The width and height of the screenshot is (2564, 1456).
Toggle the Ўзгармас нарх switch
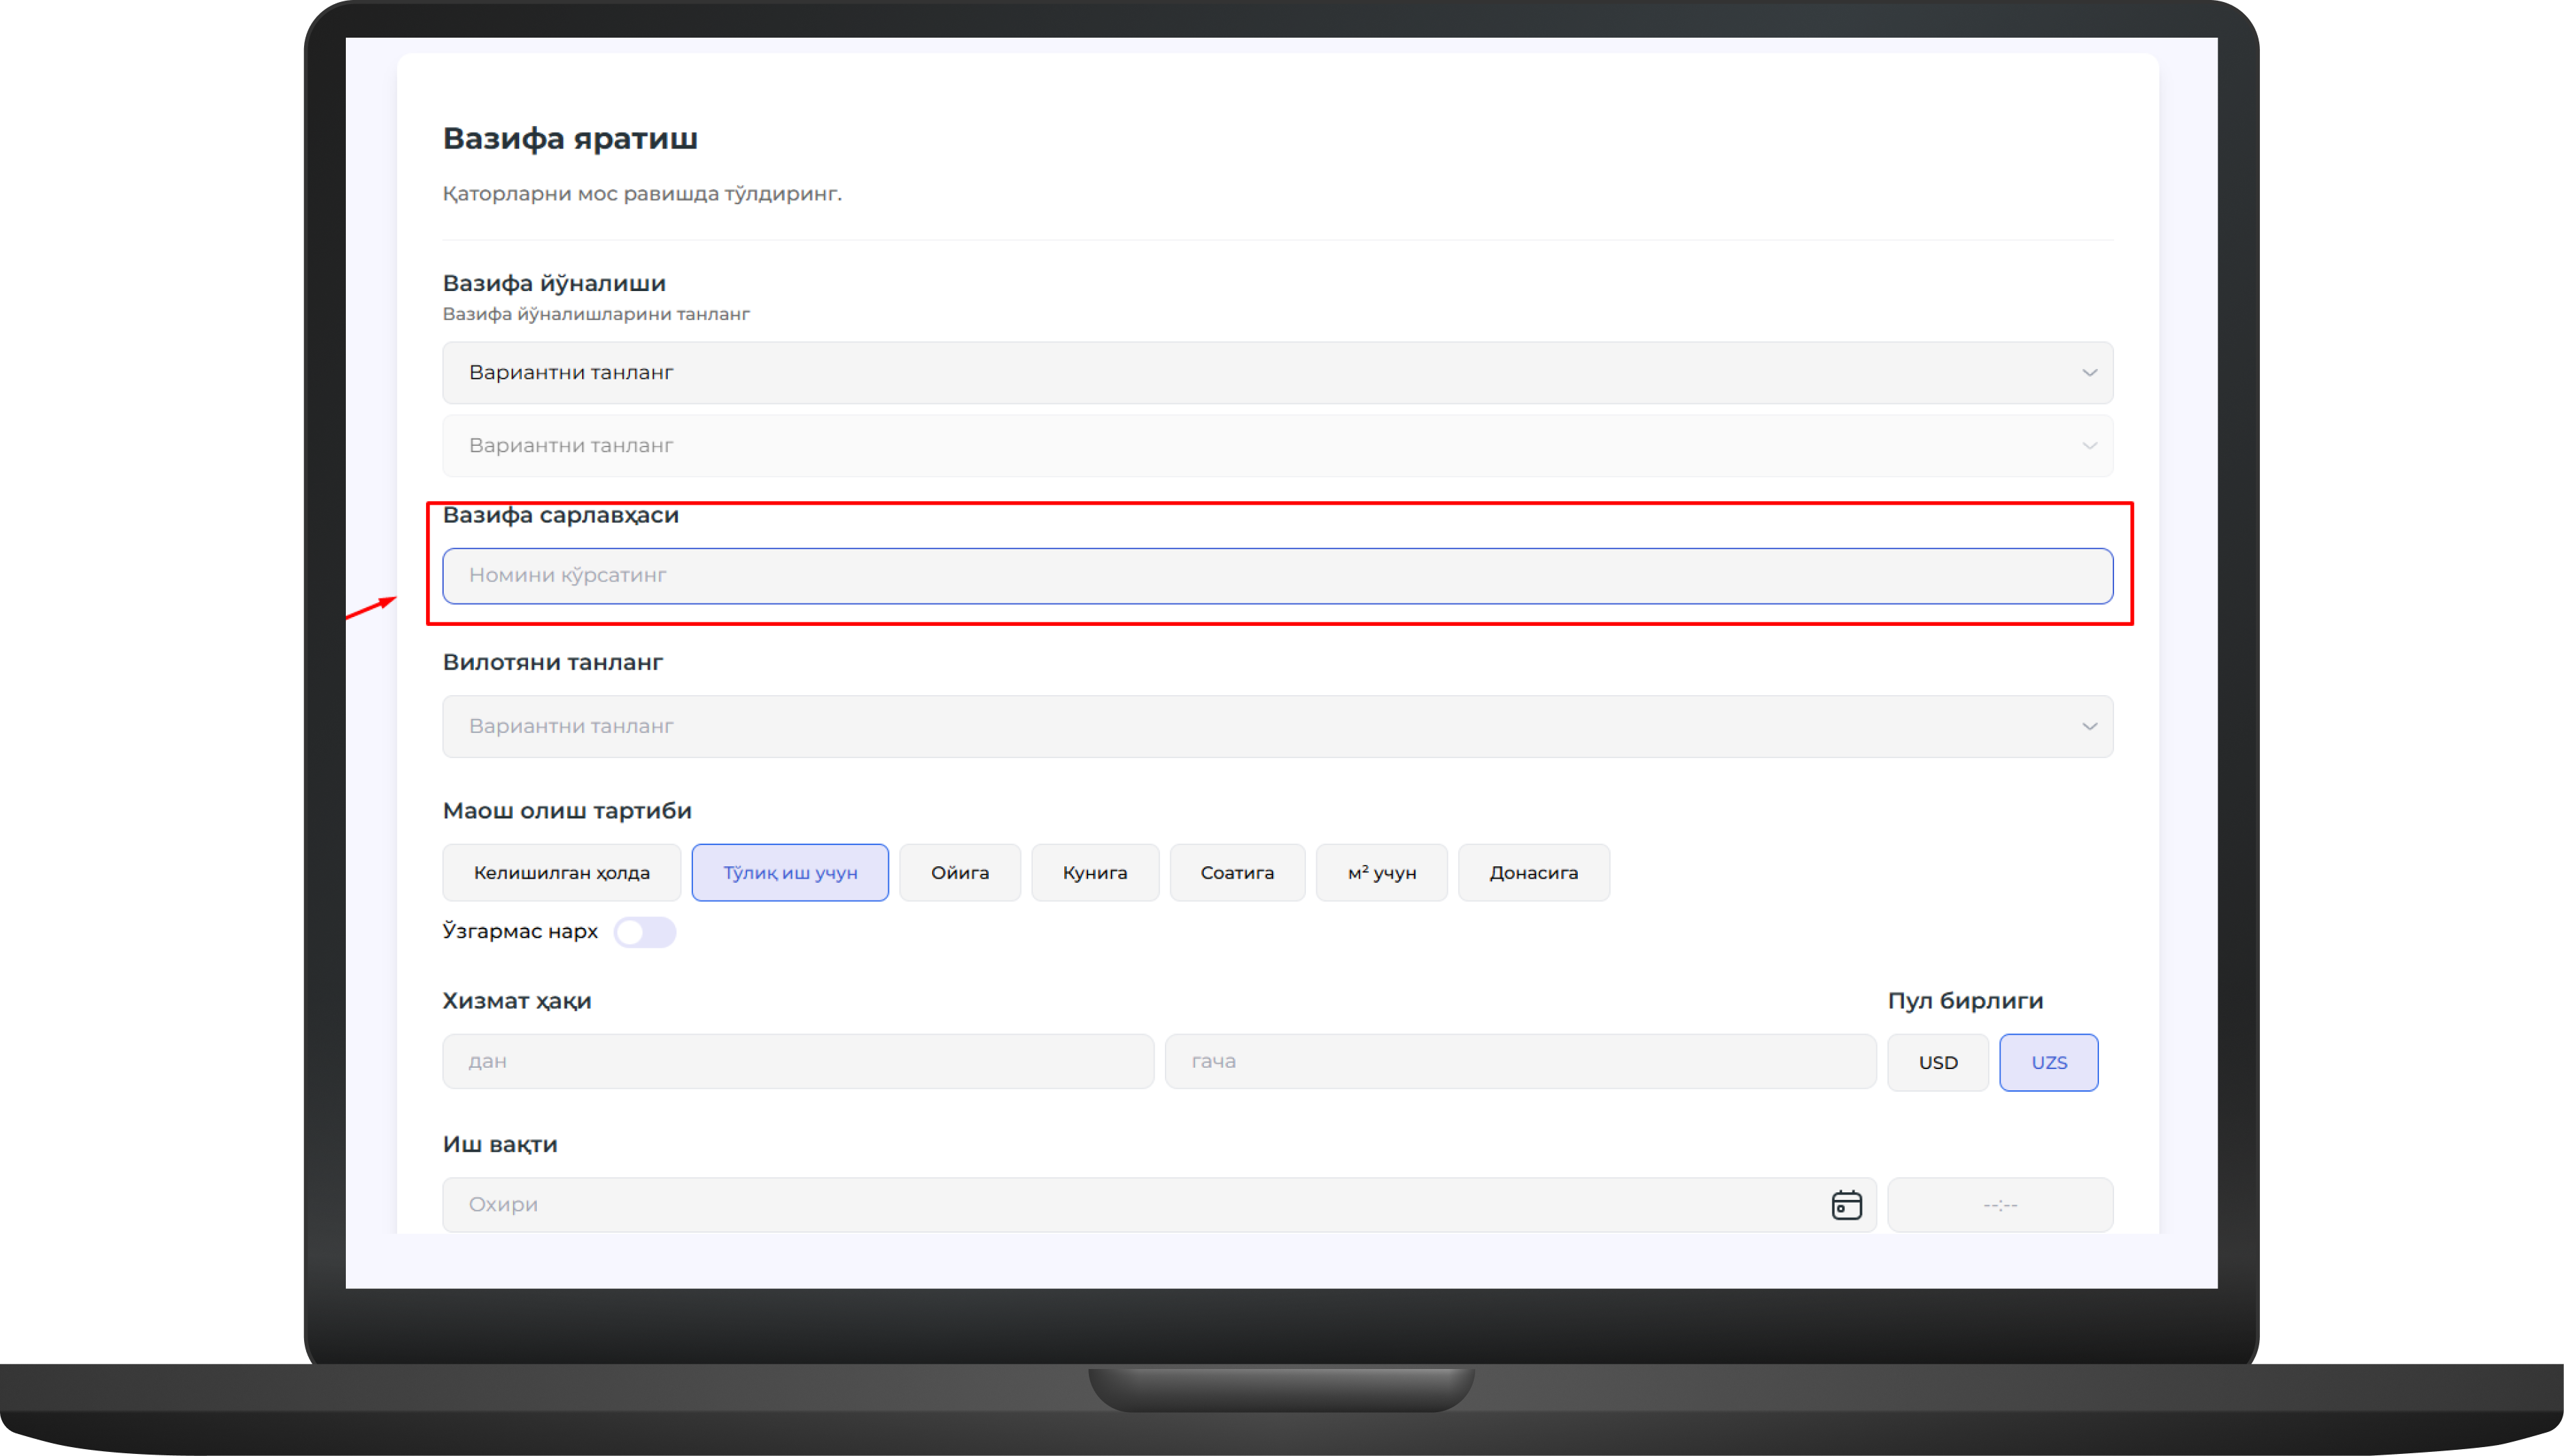tap(644, 932)
